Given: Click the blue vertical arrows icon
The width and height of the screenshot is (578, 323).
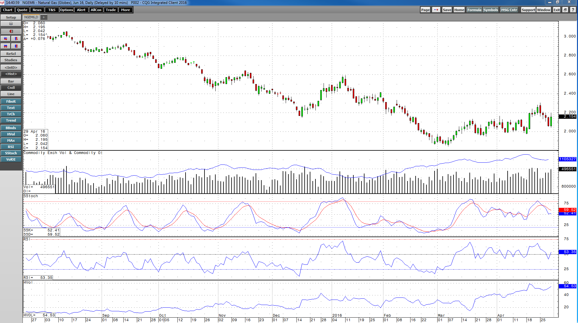Looking at the screenshot, I should pyautogui.click(x=16, y=38).
